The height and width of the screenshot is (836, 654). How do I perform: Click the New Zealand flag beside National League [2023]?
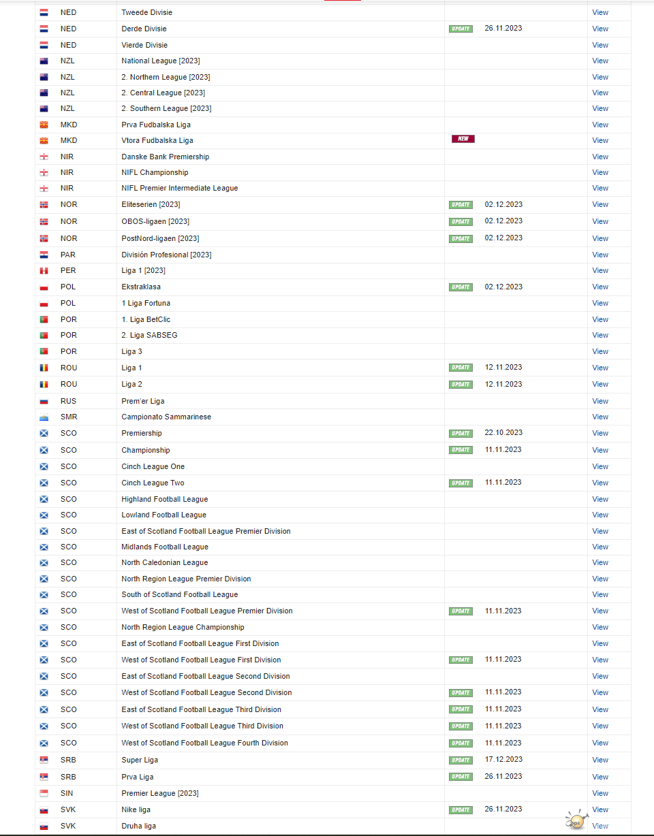pos(44,61)
